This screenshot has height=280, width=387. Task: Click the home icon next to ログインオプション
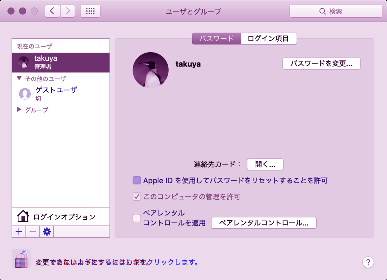pos(24,216)
